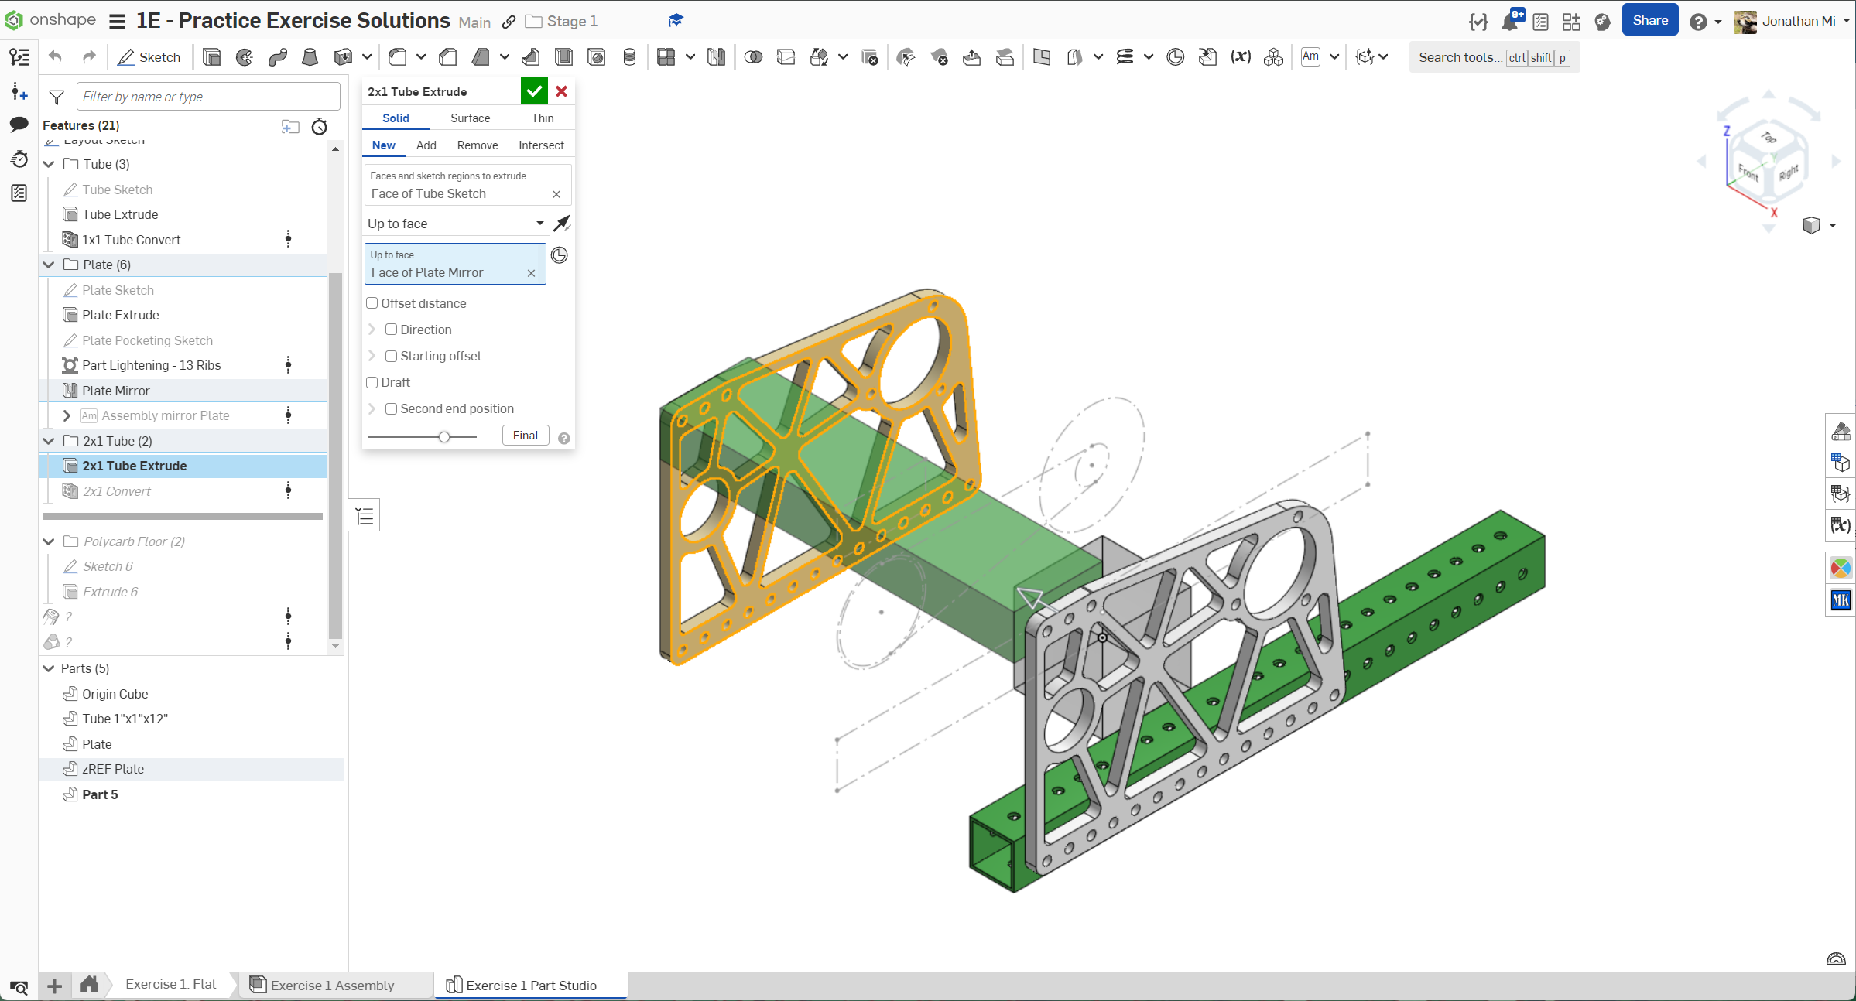Expand the Assembly mirror Plate feature
Image resolution: width=1856 pixels, height=1001 pixels.
pos(67,415)
